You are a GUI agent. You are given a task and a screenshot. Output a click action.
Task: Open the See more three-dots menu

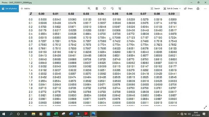[205, 8]
